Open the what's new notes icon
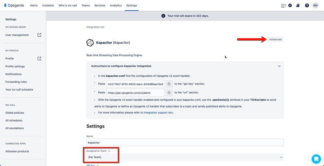This screenshot has height=166, width=324. (x=298, y=6)
